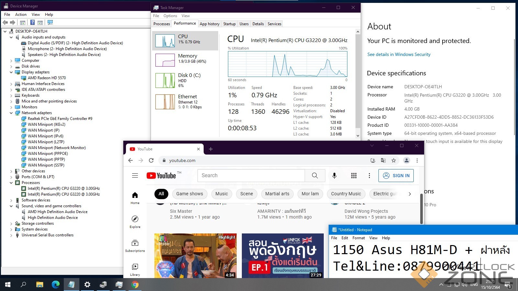Image resolution: width=518 pixels, height=291 pixels.
Task: Open the Action menu in Device Manager
Action: (21, 15)
